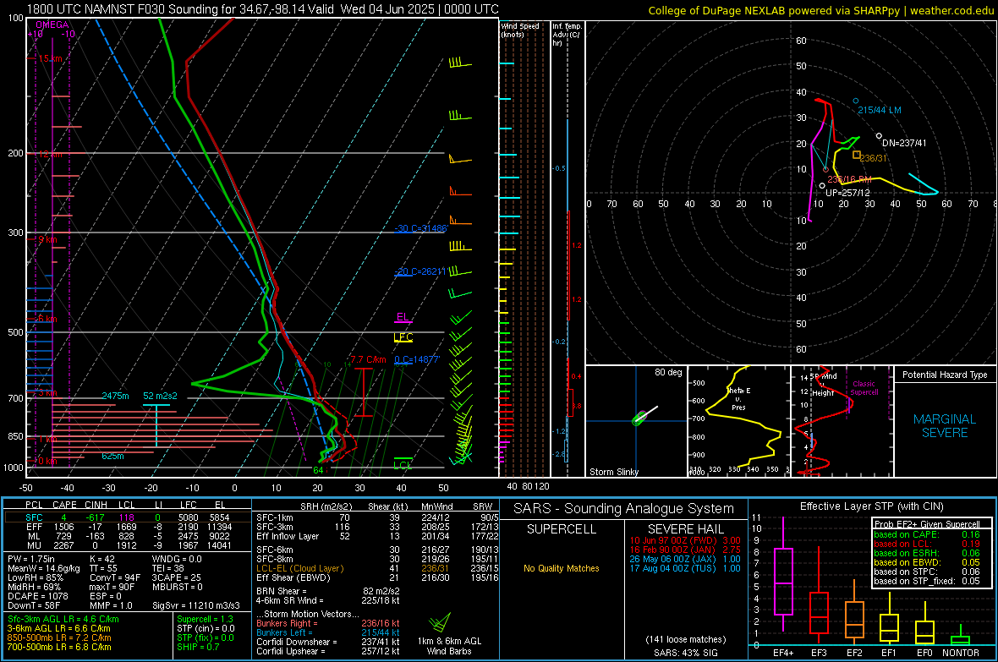Screen dimensions: 998x662
Task: Click the based on CAPE: 0.16 probability
Action: (927, 534)
